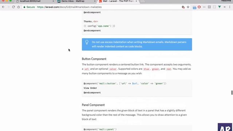
Task: Click the blue Markdown indentation warning box
Action: pyautogui.click(x=137, y=44)
